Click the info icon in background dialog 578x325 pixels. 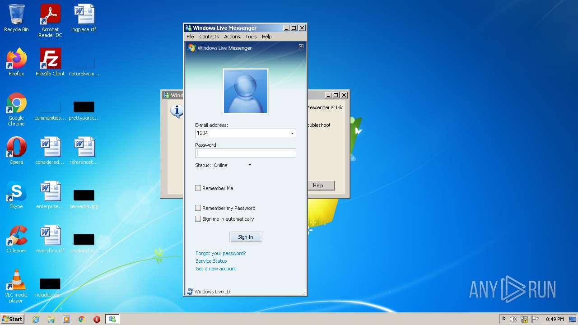(x=177, y=111)
